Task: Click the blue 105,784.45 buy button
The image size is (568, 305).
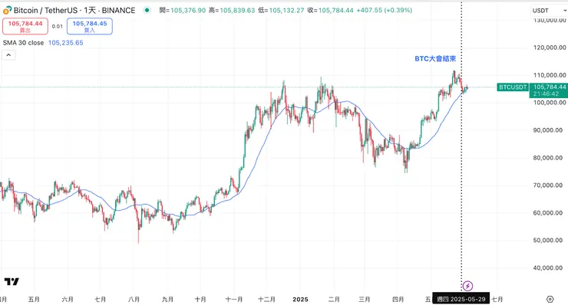Action: click(90, 26)
